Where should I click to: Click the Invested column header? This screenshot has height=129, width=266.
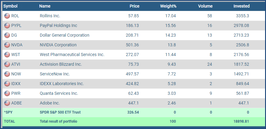pyautogui.click(x=241, y=6)
